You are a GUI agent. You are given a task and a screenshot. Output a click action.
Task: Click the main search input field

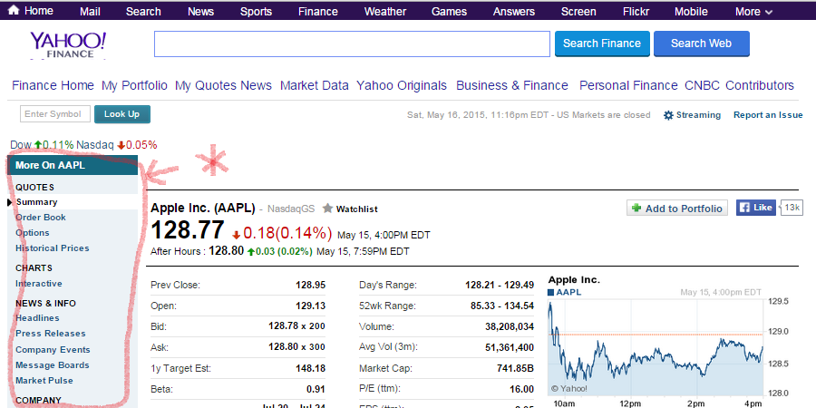(x=352, y=44)
